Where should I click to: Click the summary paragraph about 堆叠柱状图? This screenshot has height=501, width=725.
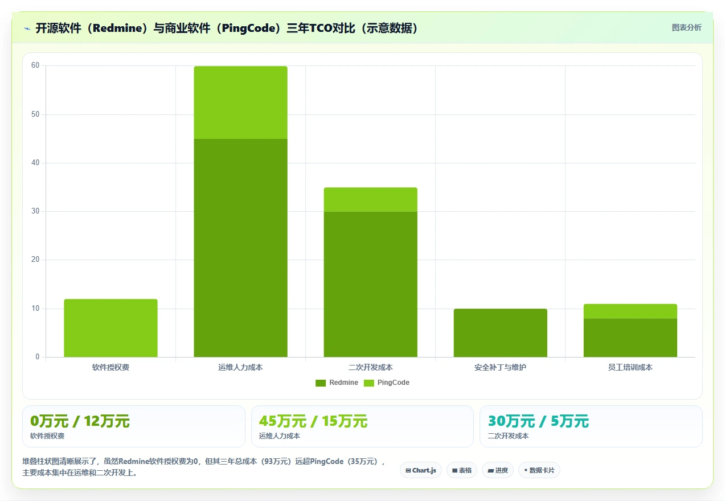[x=205, y=467]
